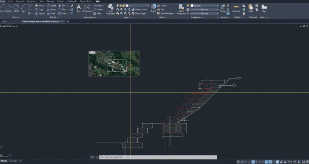Choose the Stretch command
This screenshot has width=309, height=164.
pos(40,13)
